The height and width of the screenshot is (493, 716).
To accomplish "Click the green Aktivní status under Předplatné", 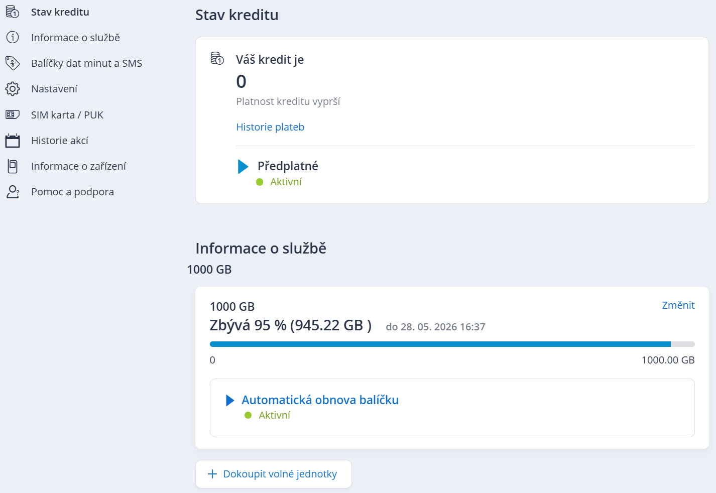I will coord(285,182).
